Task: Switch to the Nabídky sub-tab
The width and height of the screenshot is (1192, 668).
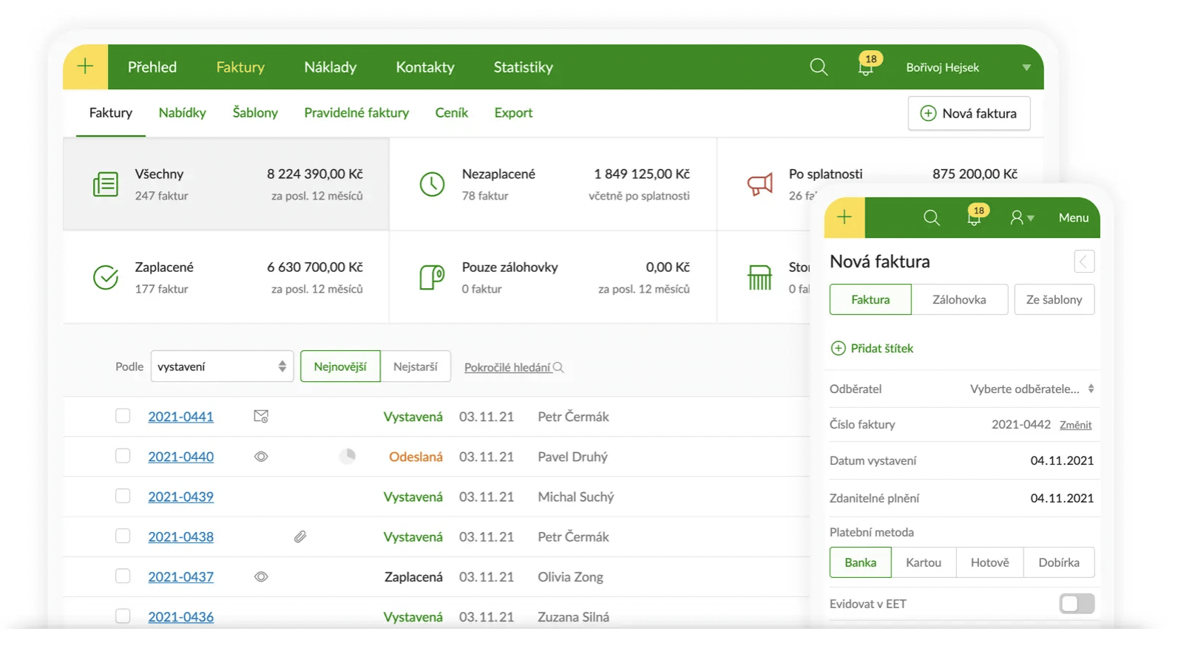Action: tap(183, 112)
